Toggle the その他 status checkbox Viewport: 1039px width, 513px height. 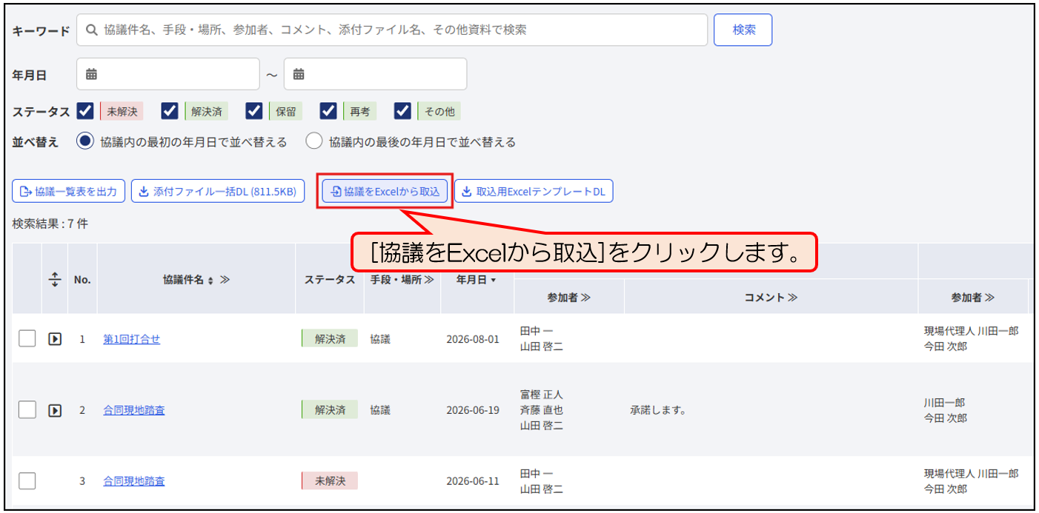point(402,111)
